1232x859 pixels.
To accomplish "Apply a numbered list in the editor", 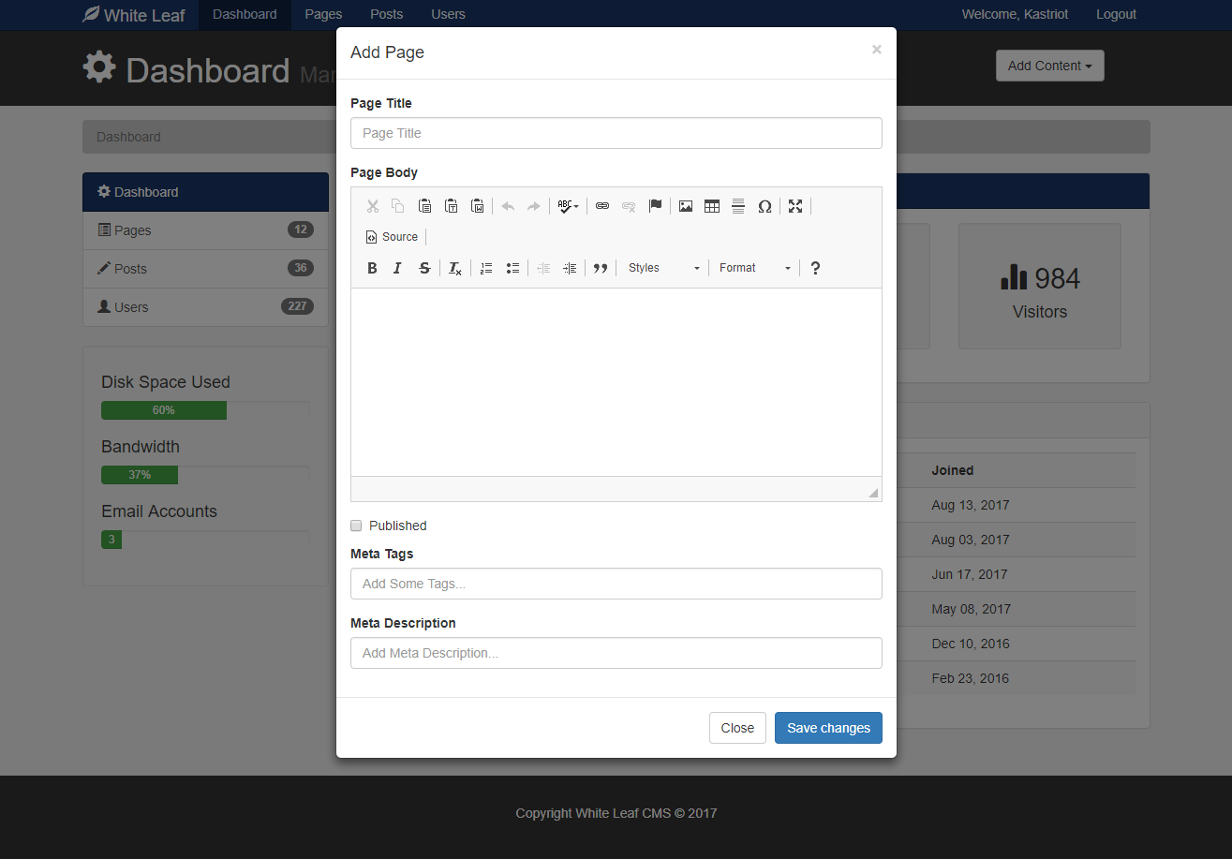I will [x=486, y=268].
